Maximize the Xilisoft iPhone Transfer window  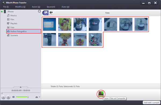click(x=149, y=3)
